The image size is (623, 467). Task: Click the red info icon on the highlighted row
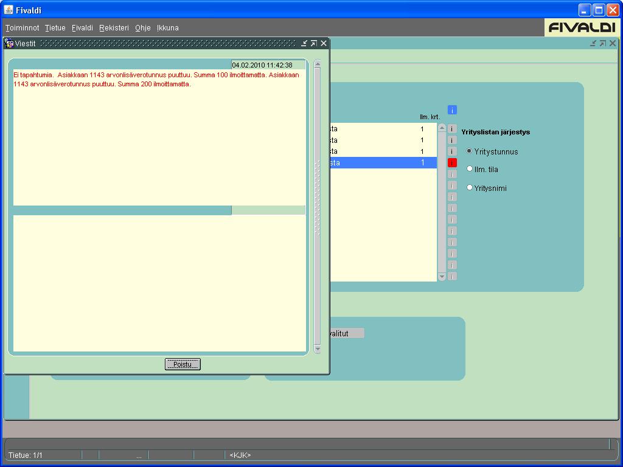click(452, 162)
